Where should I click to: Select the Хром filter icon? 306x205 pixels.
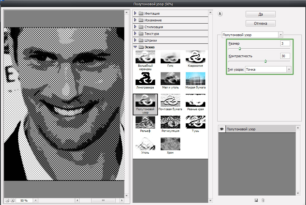click(x=170, y=144)
